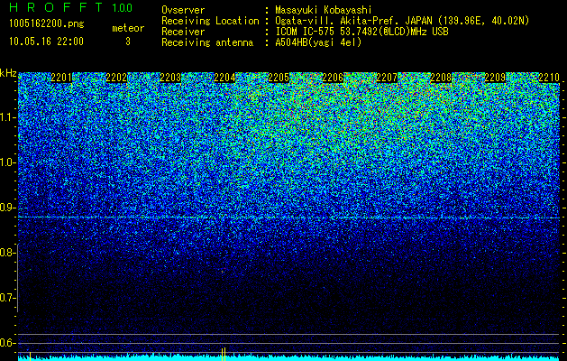Click the 2208 time marker
This screenshot has height=361, width=567.
(441, 78)
